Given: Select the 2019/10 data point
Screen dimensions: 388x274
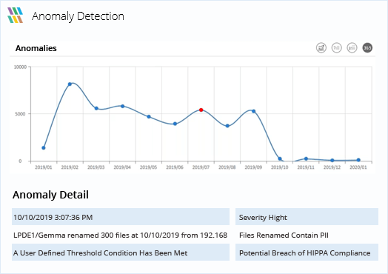Looking at the screenshot, I should click(280, 159).
